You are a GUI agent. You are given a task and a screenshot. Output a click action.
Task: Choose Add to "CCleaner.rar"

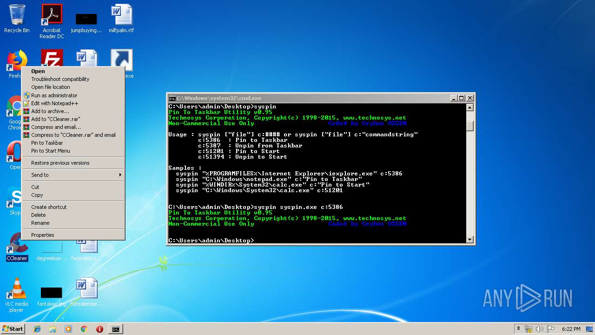tap(73, 119)
